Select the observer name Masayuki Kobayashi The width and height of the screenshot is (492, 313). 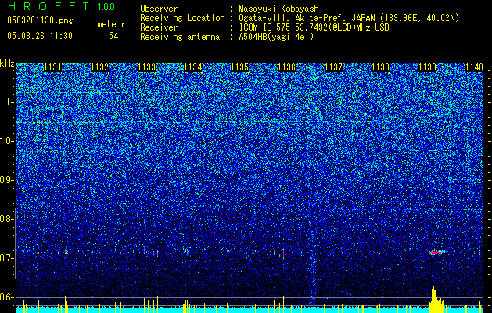tap(281, 9)
